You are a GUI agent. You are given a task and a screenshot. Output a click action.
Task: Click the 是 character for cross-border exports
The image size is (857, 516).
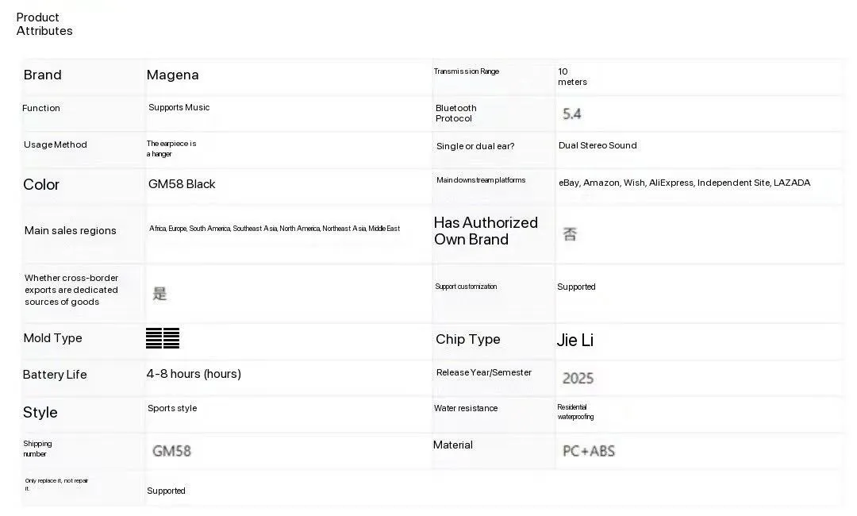tap(159, 294)
